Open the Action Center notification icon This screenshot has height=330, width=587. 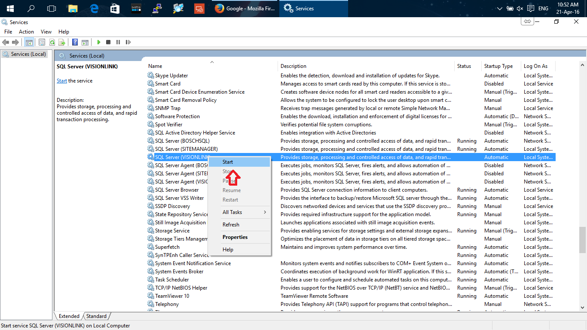point(531,9)
